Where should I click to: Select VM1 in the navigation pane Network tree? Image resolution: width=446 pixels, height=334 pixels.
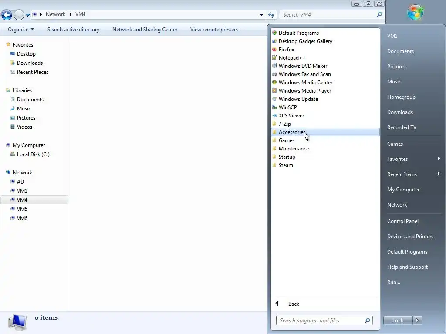click(x=22, y=190)
